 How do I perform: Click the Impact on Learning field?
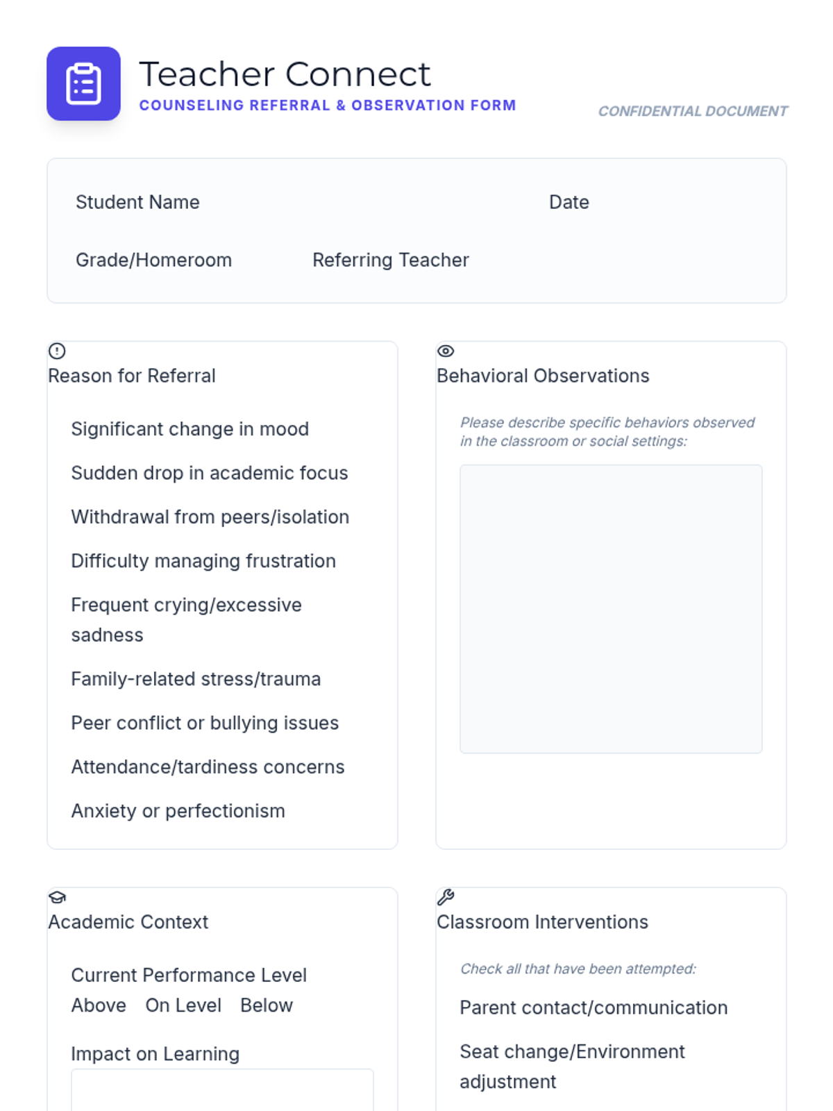(222, 1090)
